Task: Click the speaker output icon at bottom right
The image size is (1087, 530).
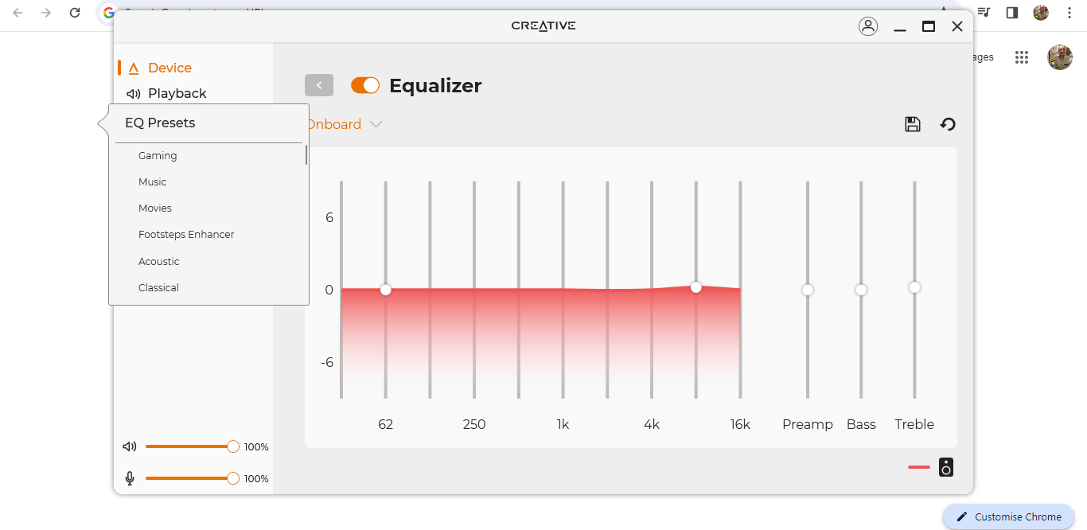Action: [945, 467]
